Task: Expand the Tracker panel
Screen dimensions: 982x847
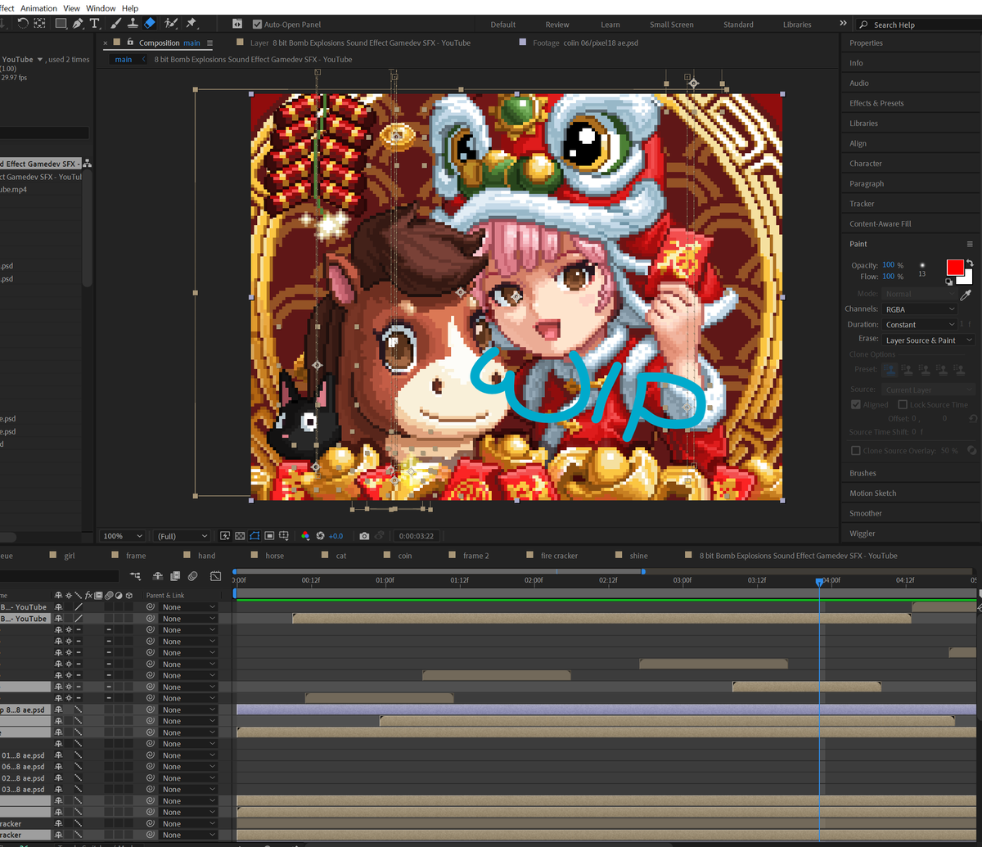Action: click(862, 204)
